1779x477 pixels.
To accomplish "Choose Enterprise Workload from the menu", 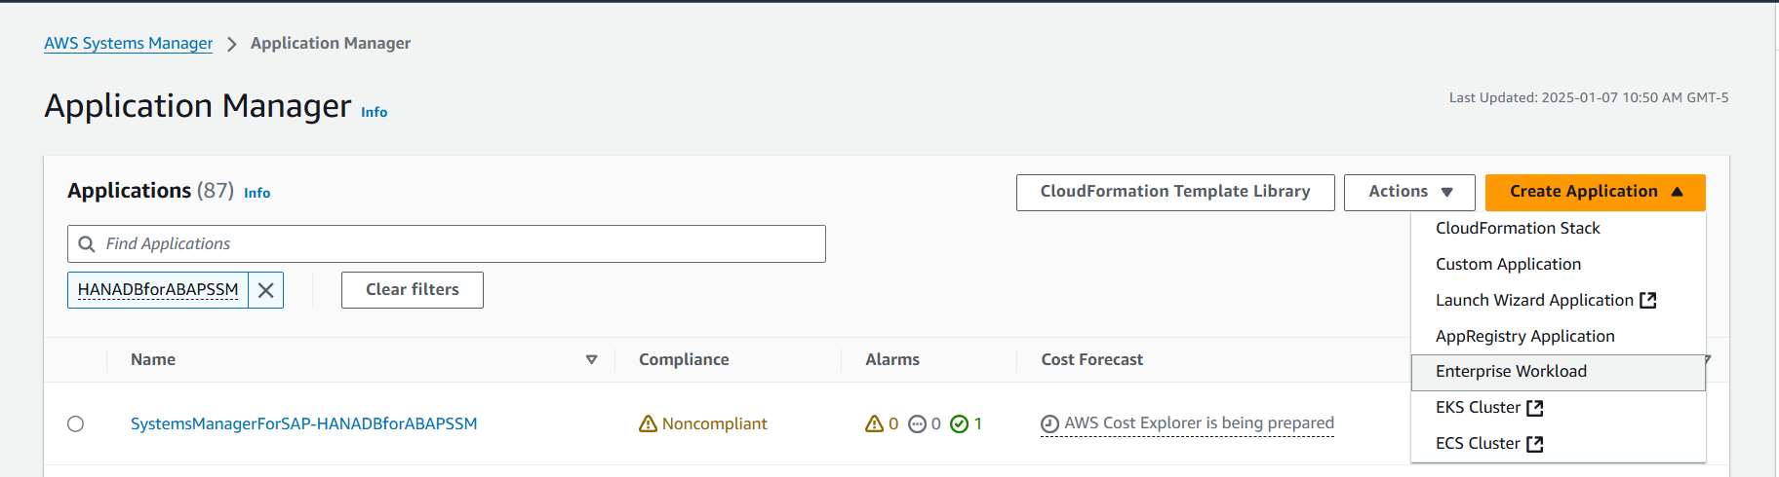I will (1511, 371).
